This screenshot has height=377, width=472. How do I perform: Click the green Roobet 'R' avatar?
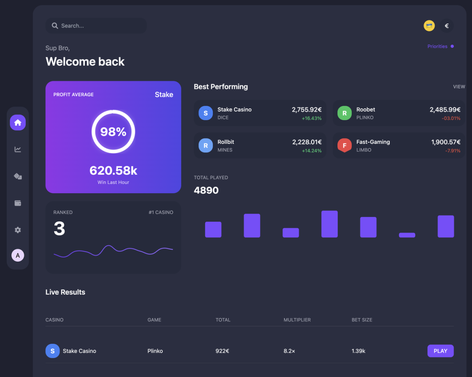[344, 113]
